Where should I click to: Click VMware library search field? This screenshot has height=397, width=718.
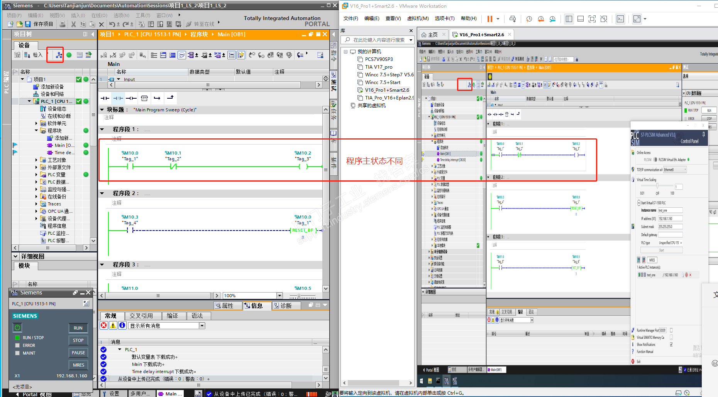[378, 40]
